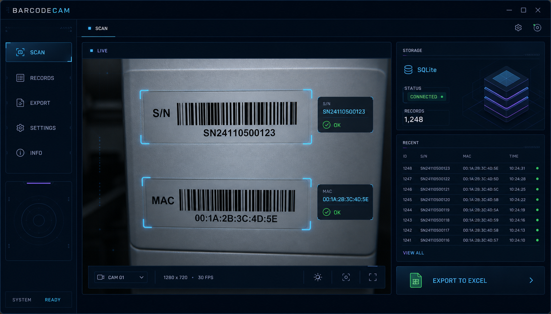Open the Info page in sidebar
The image size is (551, 314).
tap(39, 153)
